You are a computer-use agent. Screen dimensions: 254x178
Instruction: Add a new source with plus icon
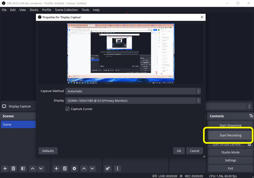[56, 169]
